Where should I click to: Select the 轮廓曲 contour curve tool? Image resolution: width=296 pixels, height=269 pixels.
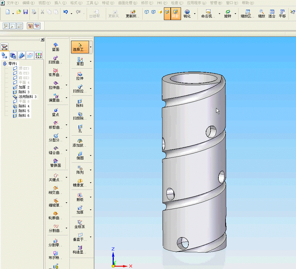[55, 215]
